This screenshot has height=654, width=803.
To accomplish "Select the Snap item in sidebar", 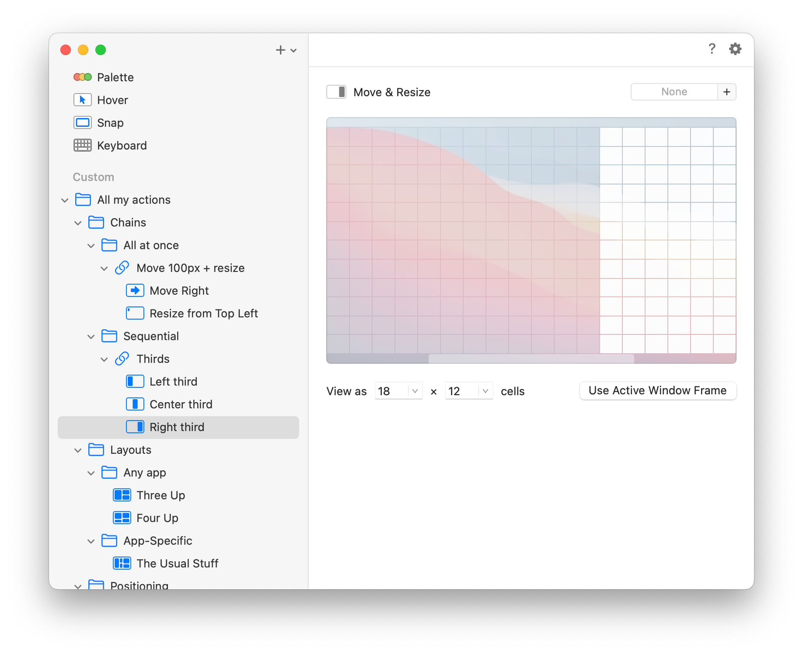I will 110,123.
